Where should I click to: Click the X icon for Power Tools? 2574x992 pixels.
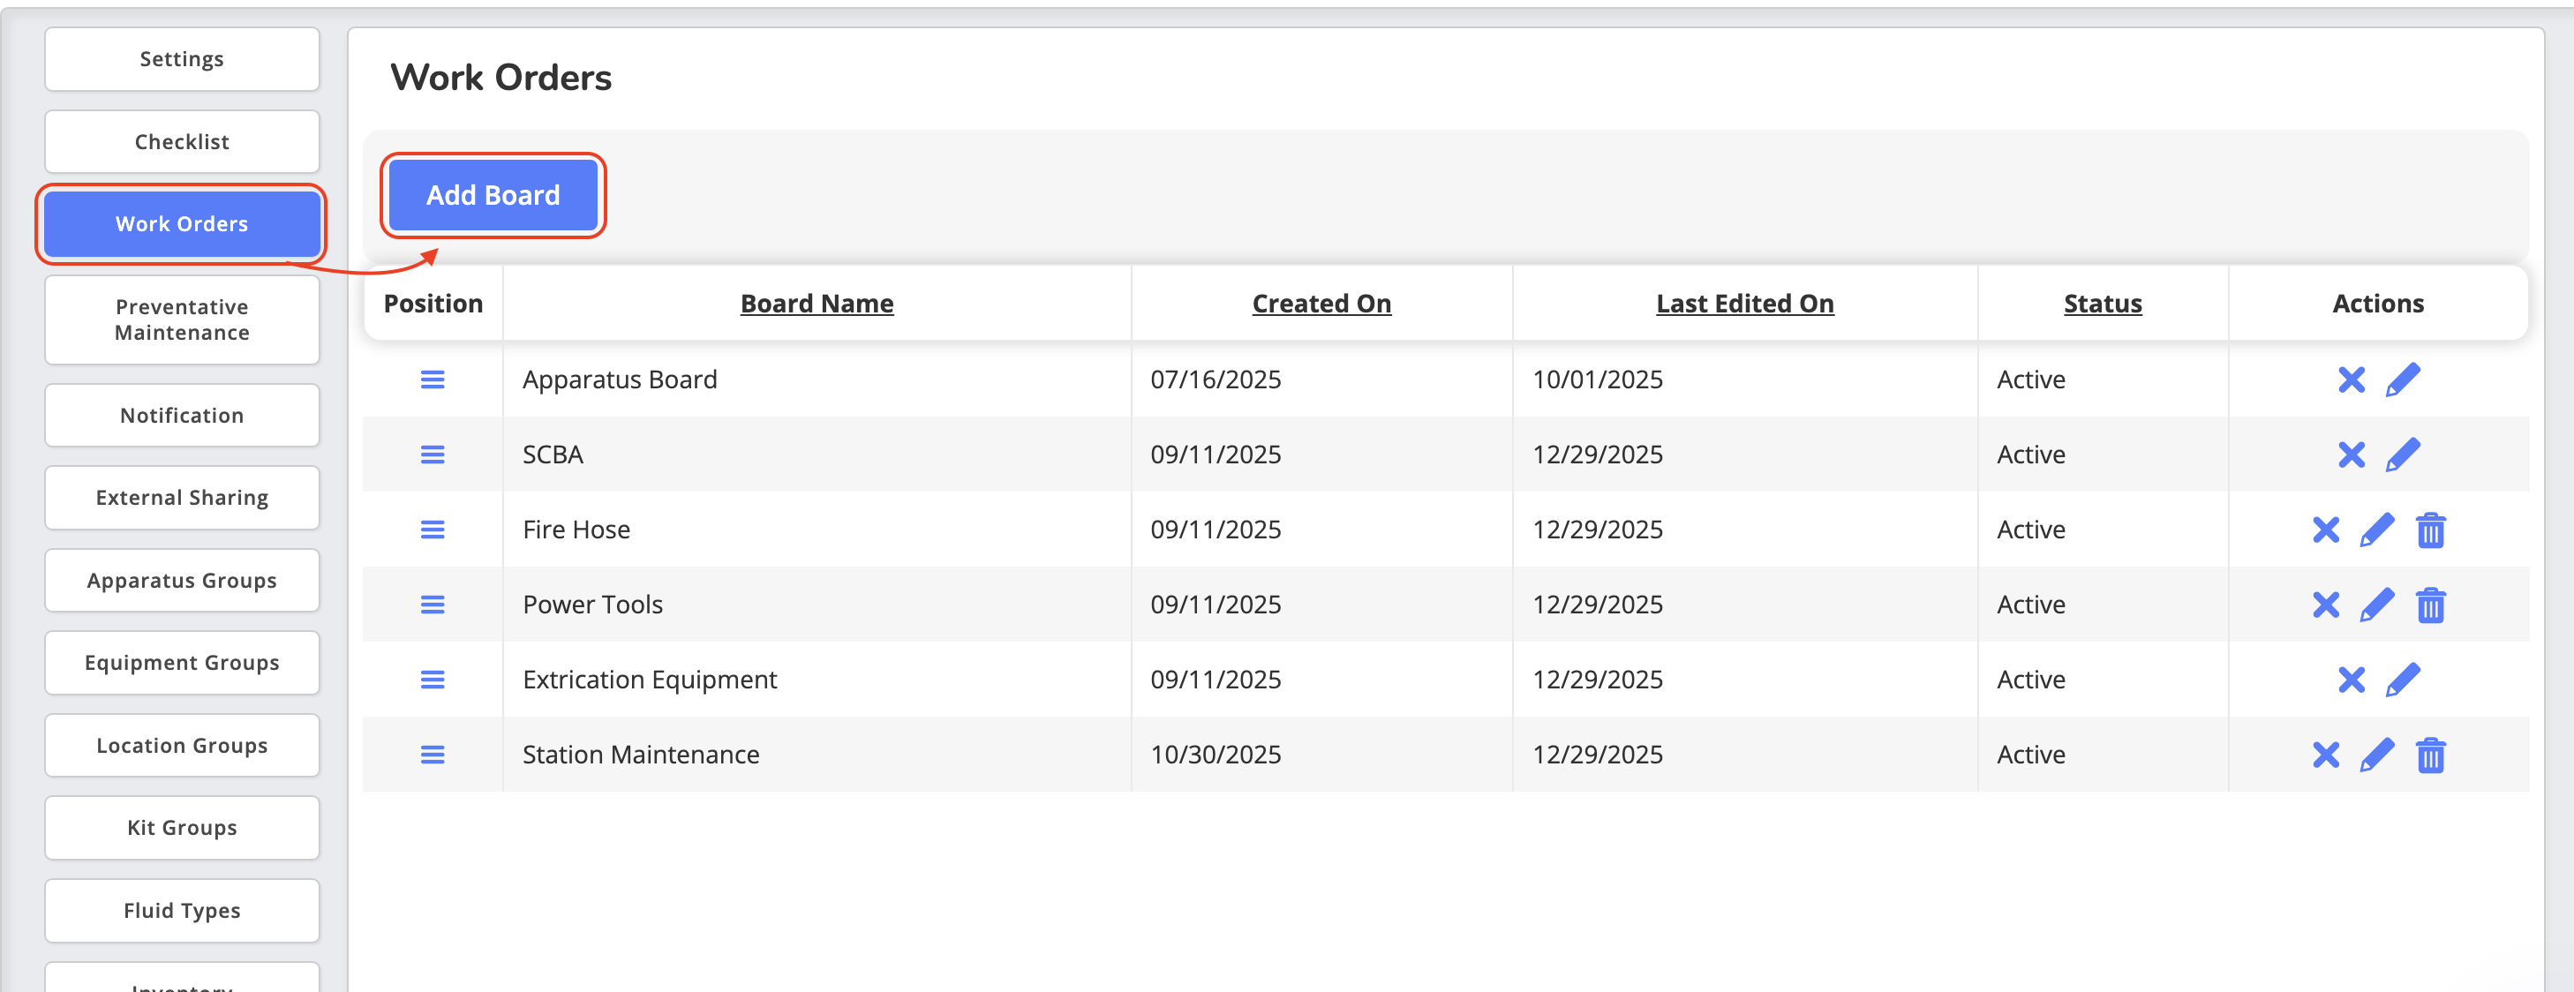coord(2325,605)
